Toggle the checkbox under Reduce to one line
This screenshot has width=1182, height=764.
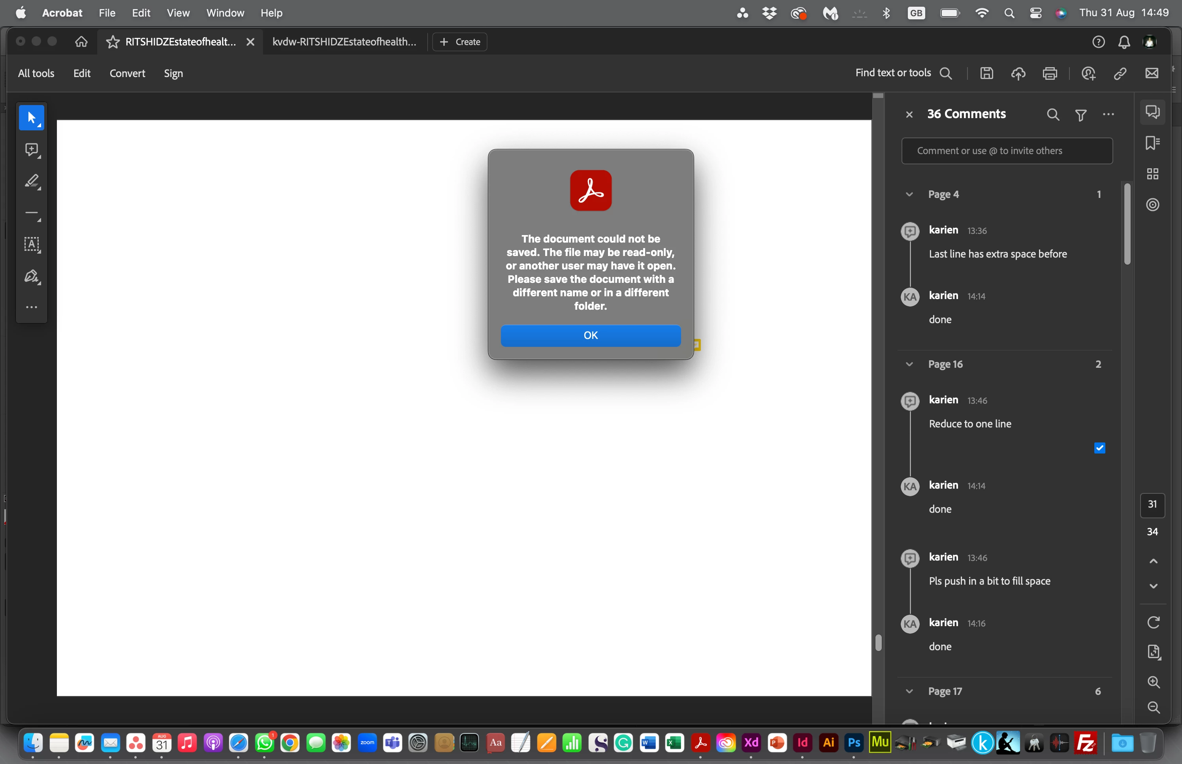coord(1099,448)
